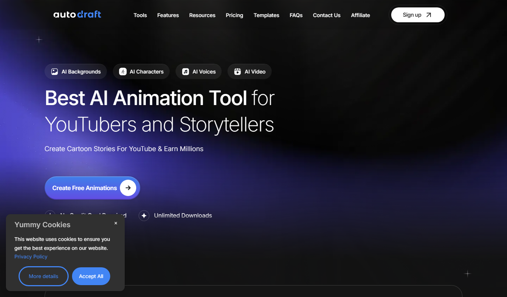Select the AI Characters pill

(141, 72)
